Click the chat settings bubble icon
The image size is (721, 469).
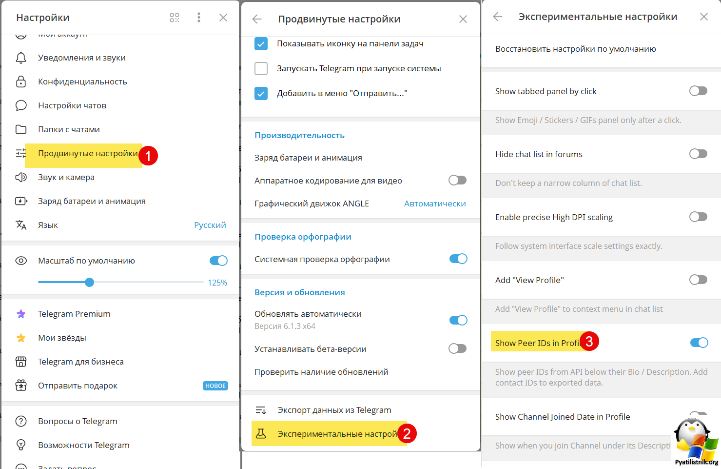tap(21, 105)
